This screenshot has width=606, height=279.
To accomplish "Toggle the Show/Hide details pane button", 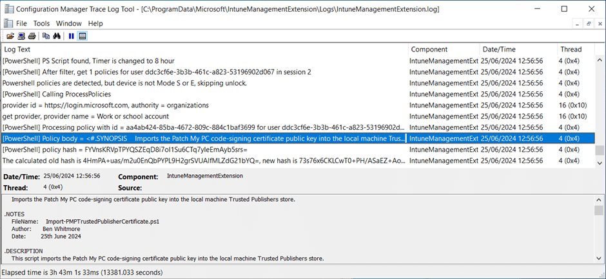I will tap(83, 36).
